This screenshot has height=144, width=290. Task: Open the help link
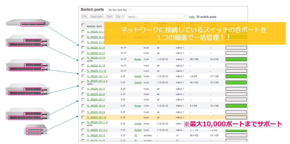[192, 17]
